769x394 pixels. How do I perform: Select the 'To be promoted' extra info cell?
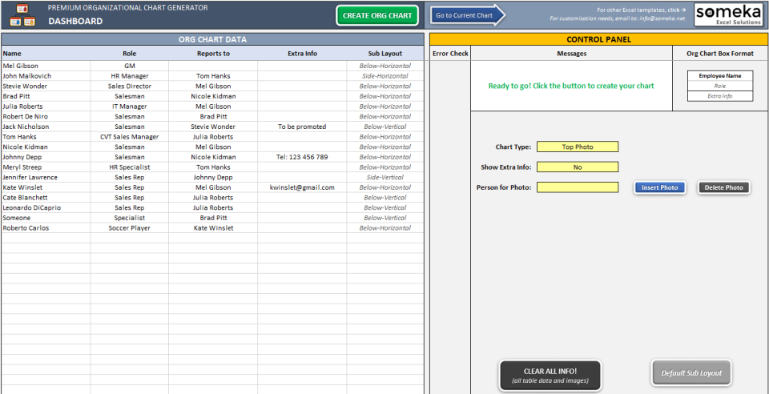pyautogui.click(x=302, y=127)
